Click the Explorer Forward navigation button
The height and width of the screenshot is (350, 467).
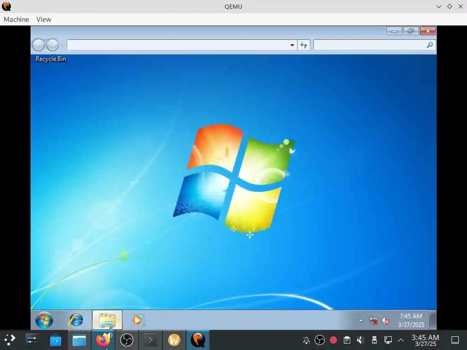53,45
